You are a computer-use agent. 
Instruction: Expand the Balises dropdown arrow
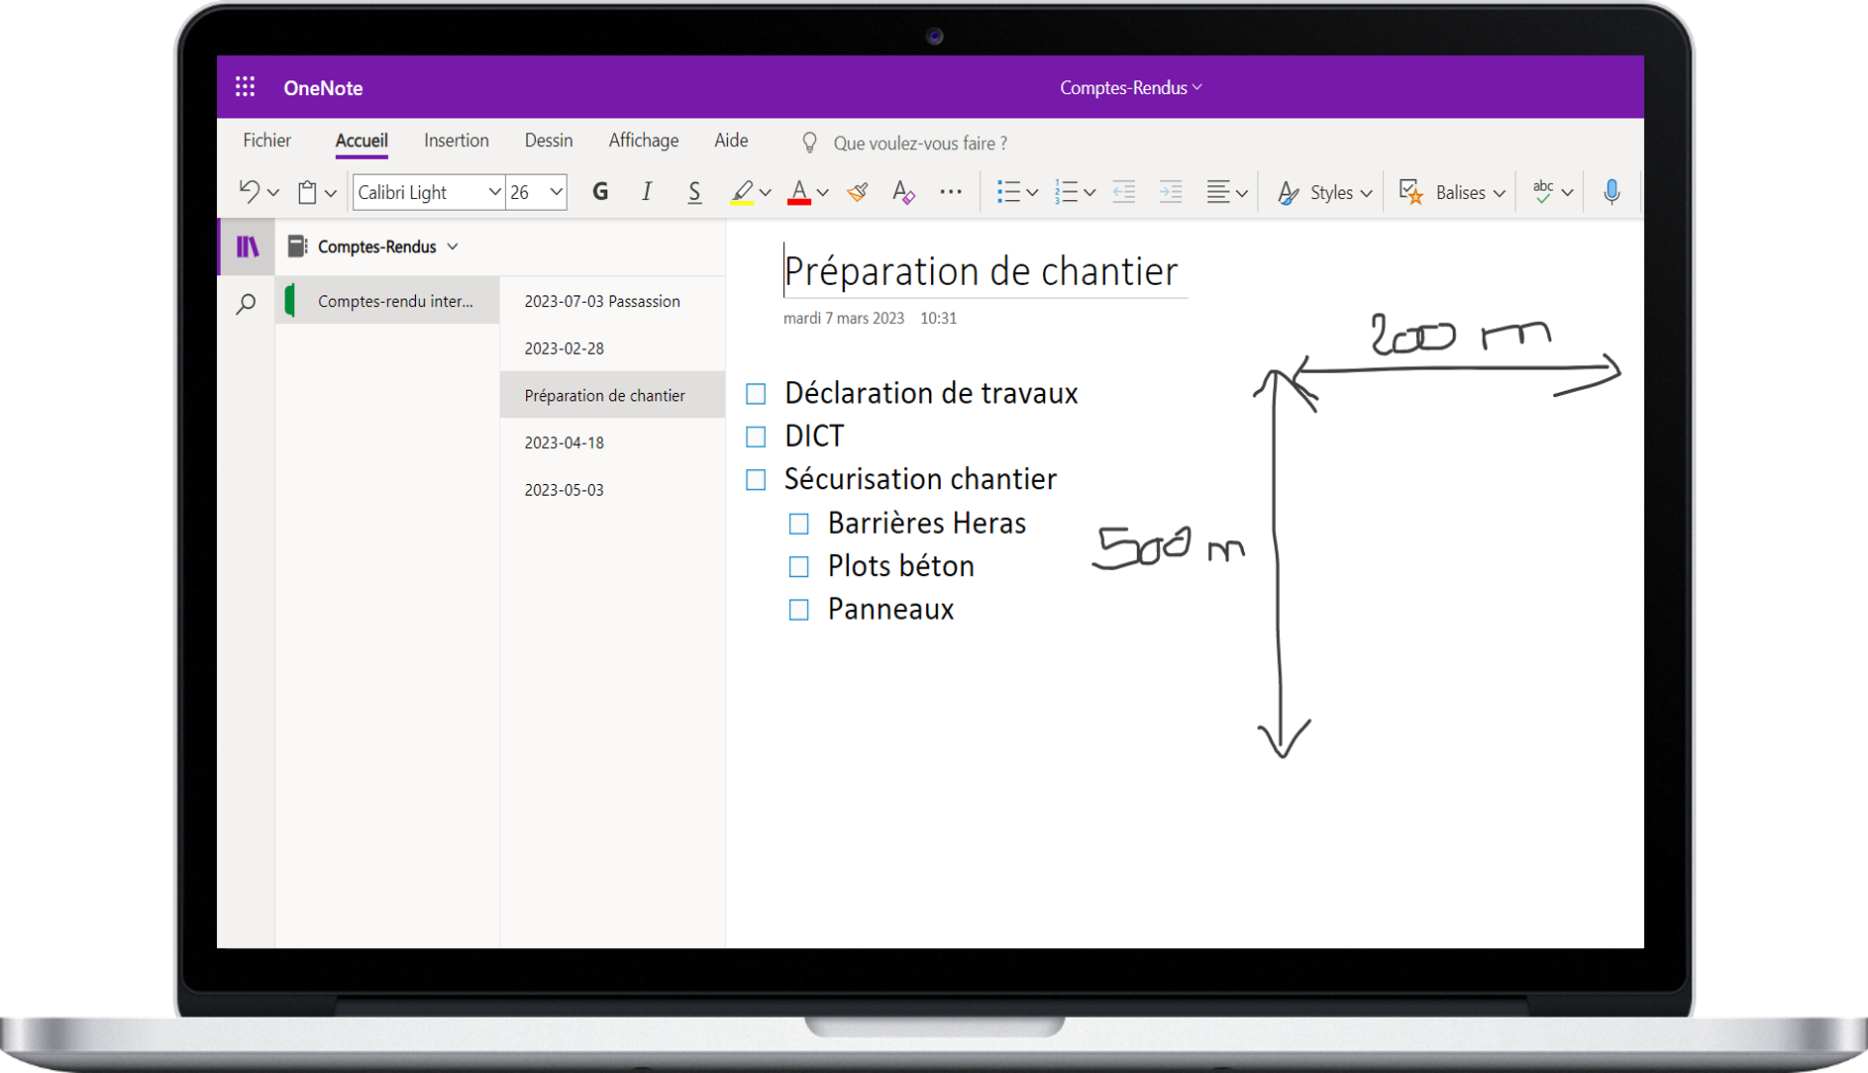1500,193
